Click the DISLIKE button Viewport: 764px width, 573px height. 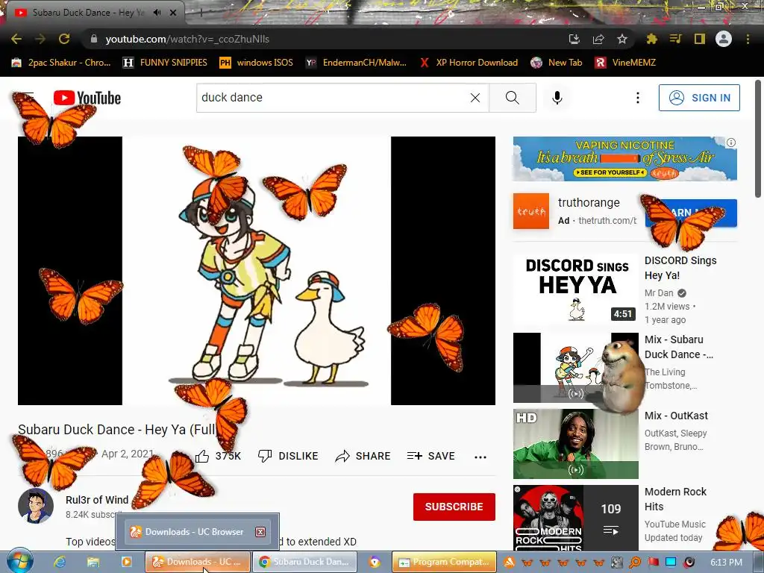coord(288,456)
